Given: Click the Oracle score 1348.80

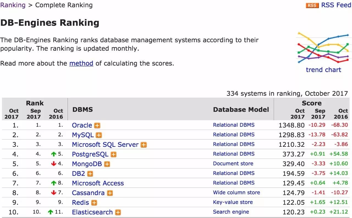Looking at the screenshot, I should (291, 125).
